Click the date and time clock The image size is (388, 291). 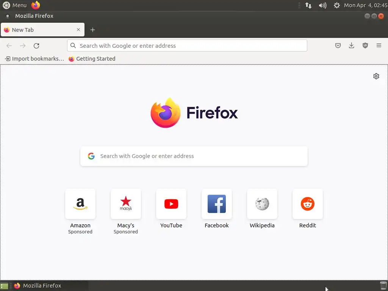pos(366,5)
